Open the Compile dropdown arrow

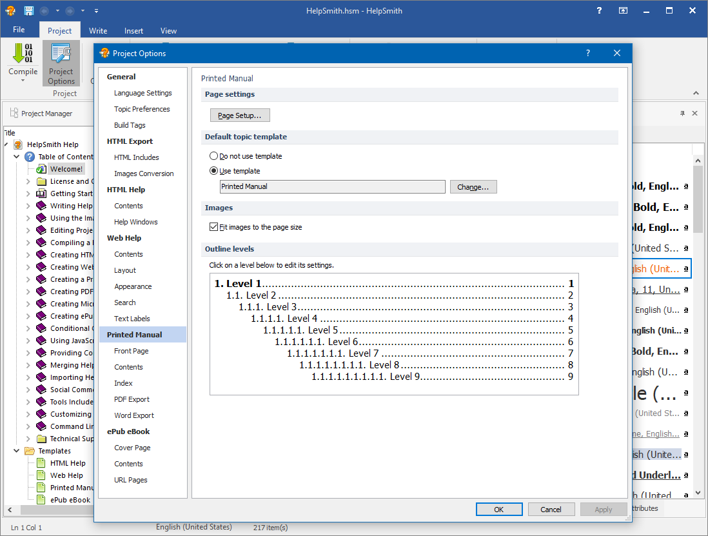(x=23, y=81)
